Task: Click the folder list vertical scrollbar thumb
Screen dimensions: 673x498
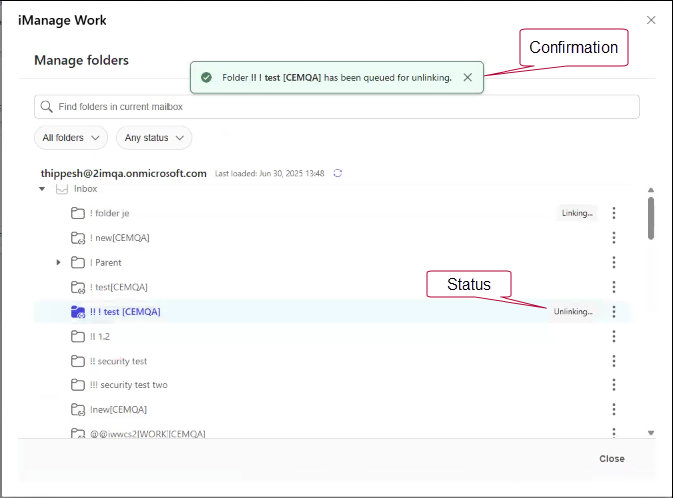Action: click(651, 218)
